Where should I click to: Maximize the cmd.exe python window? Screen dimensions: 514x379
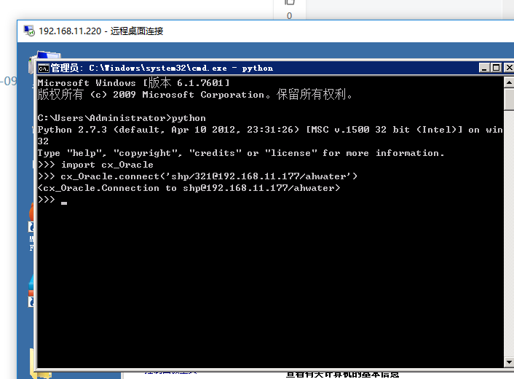(x=497, y=68)
